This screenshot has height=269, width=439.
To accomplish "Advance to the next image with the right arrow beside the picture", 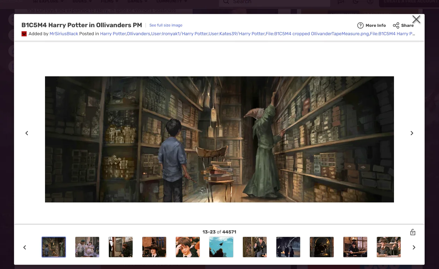I will coord(412,133).
